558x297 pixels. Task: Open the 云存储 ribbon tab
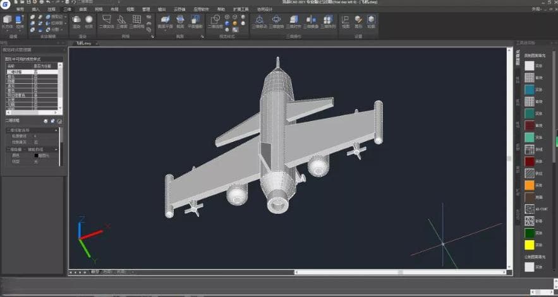tap(179, 9)
